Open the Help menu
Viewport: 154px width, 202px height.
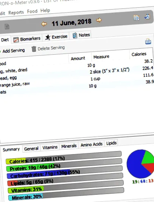(x=45, y=10)
